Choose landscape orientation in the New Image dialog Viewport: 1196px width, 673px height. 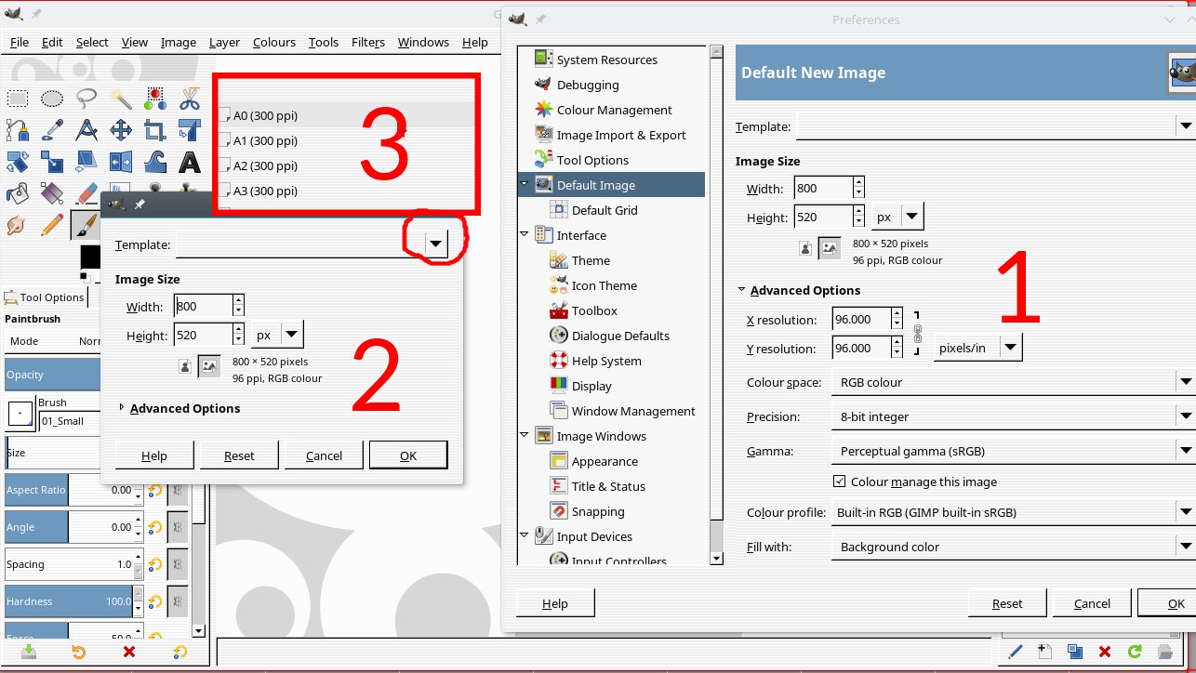[209, 367]
